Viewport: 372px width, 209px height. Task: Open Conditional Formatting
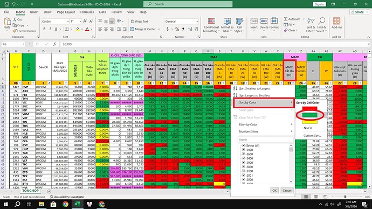point(211,25)
